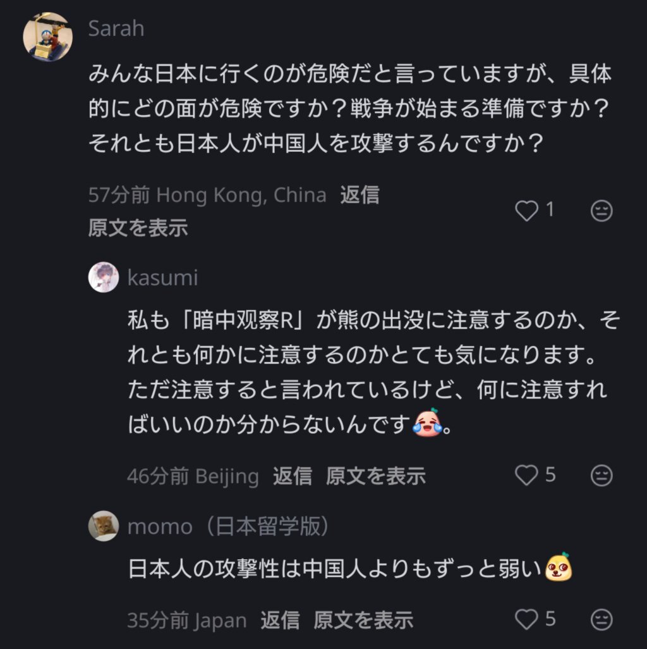The width and height of the screenshot is (647, 649).
Task: Like momo's reply using the heart
Action: (526, 619)
